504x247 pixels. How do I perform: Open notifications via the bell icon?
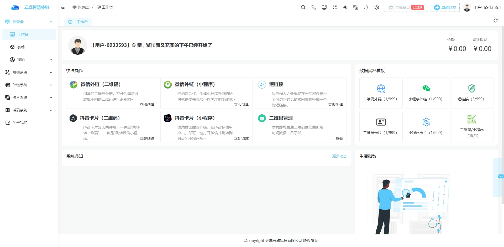(366, 7)
